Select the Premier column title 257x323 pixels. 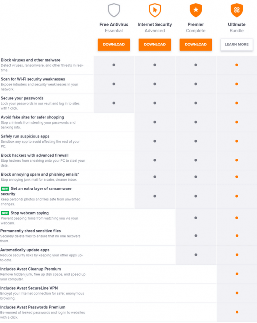(x=196, y=25)
